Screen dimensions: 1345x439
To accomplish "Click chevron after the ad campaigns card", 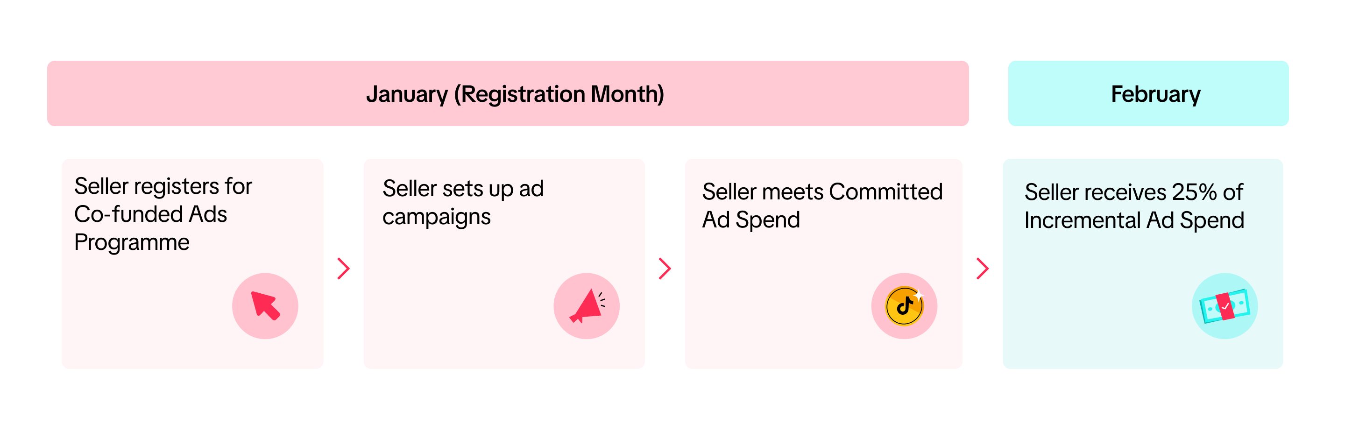I will (664, 269).
